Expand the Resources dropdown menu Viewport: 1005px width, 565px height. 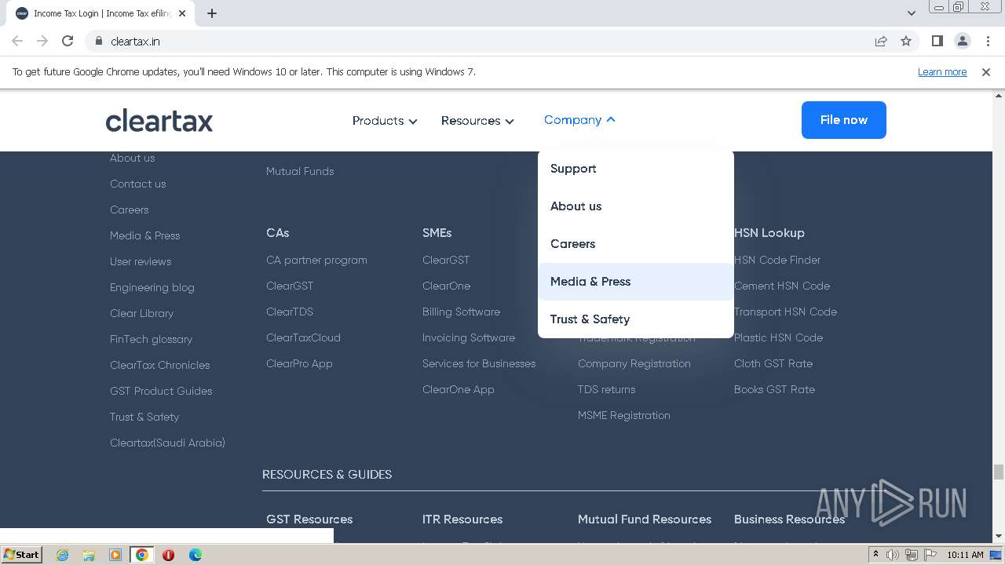tap(477, 121)
